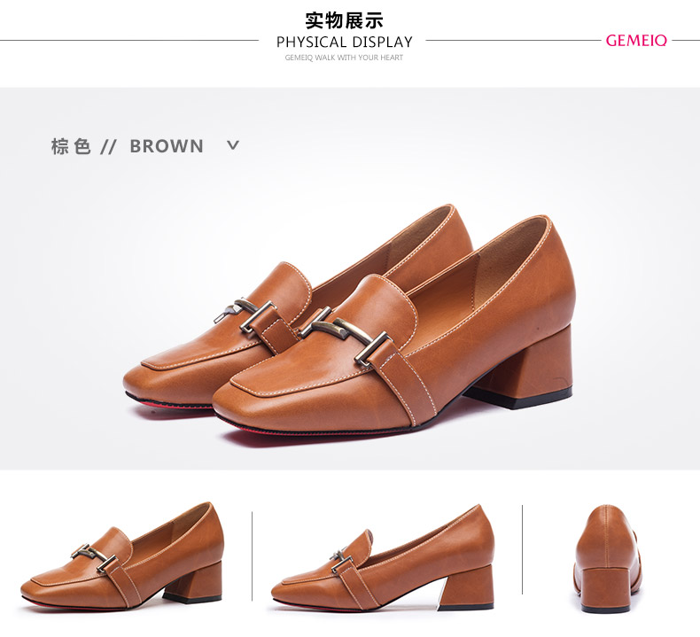Click the PHYSICAL DISPLAY heading
The width and height of the screenshot is (700, 637).
point(344,42)
